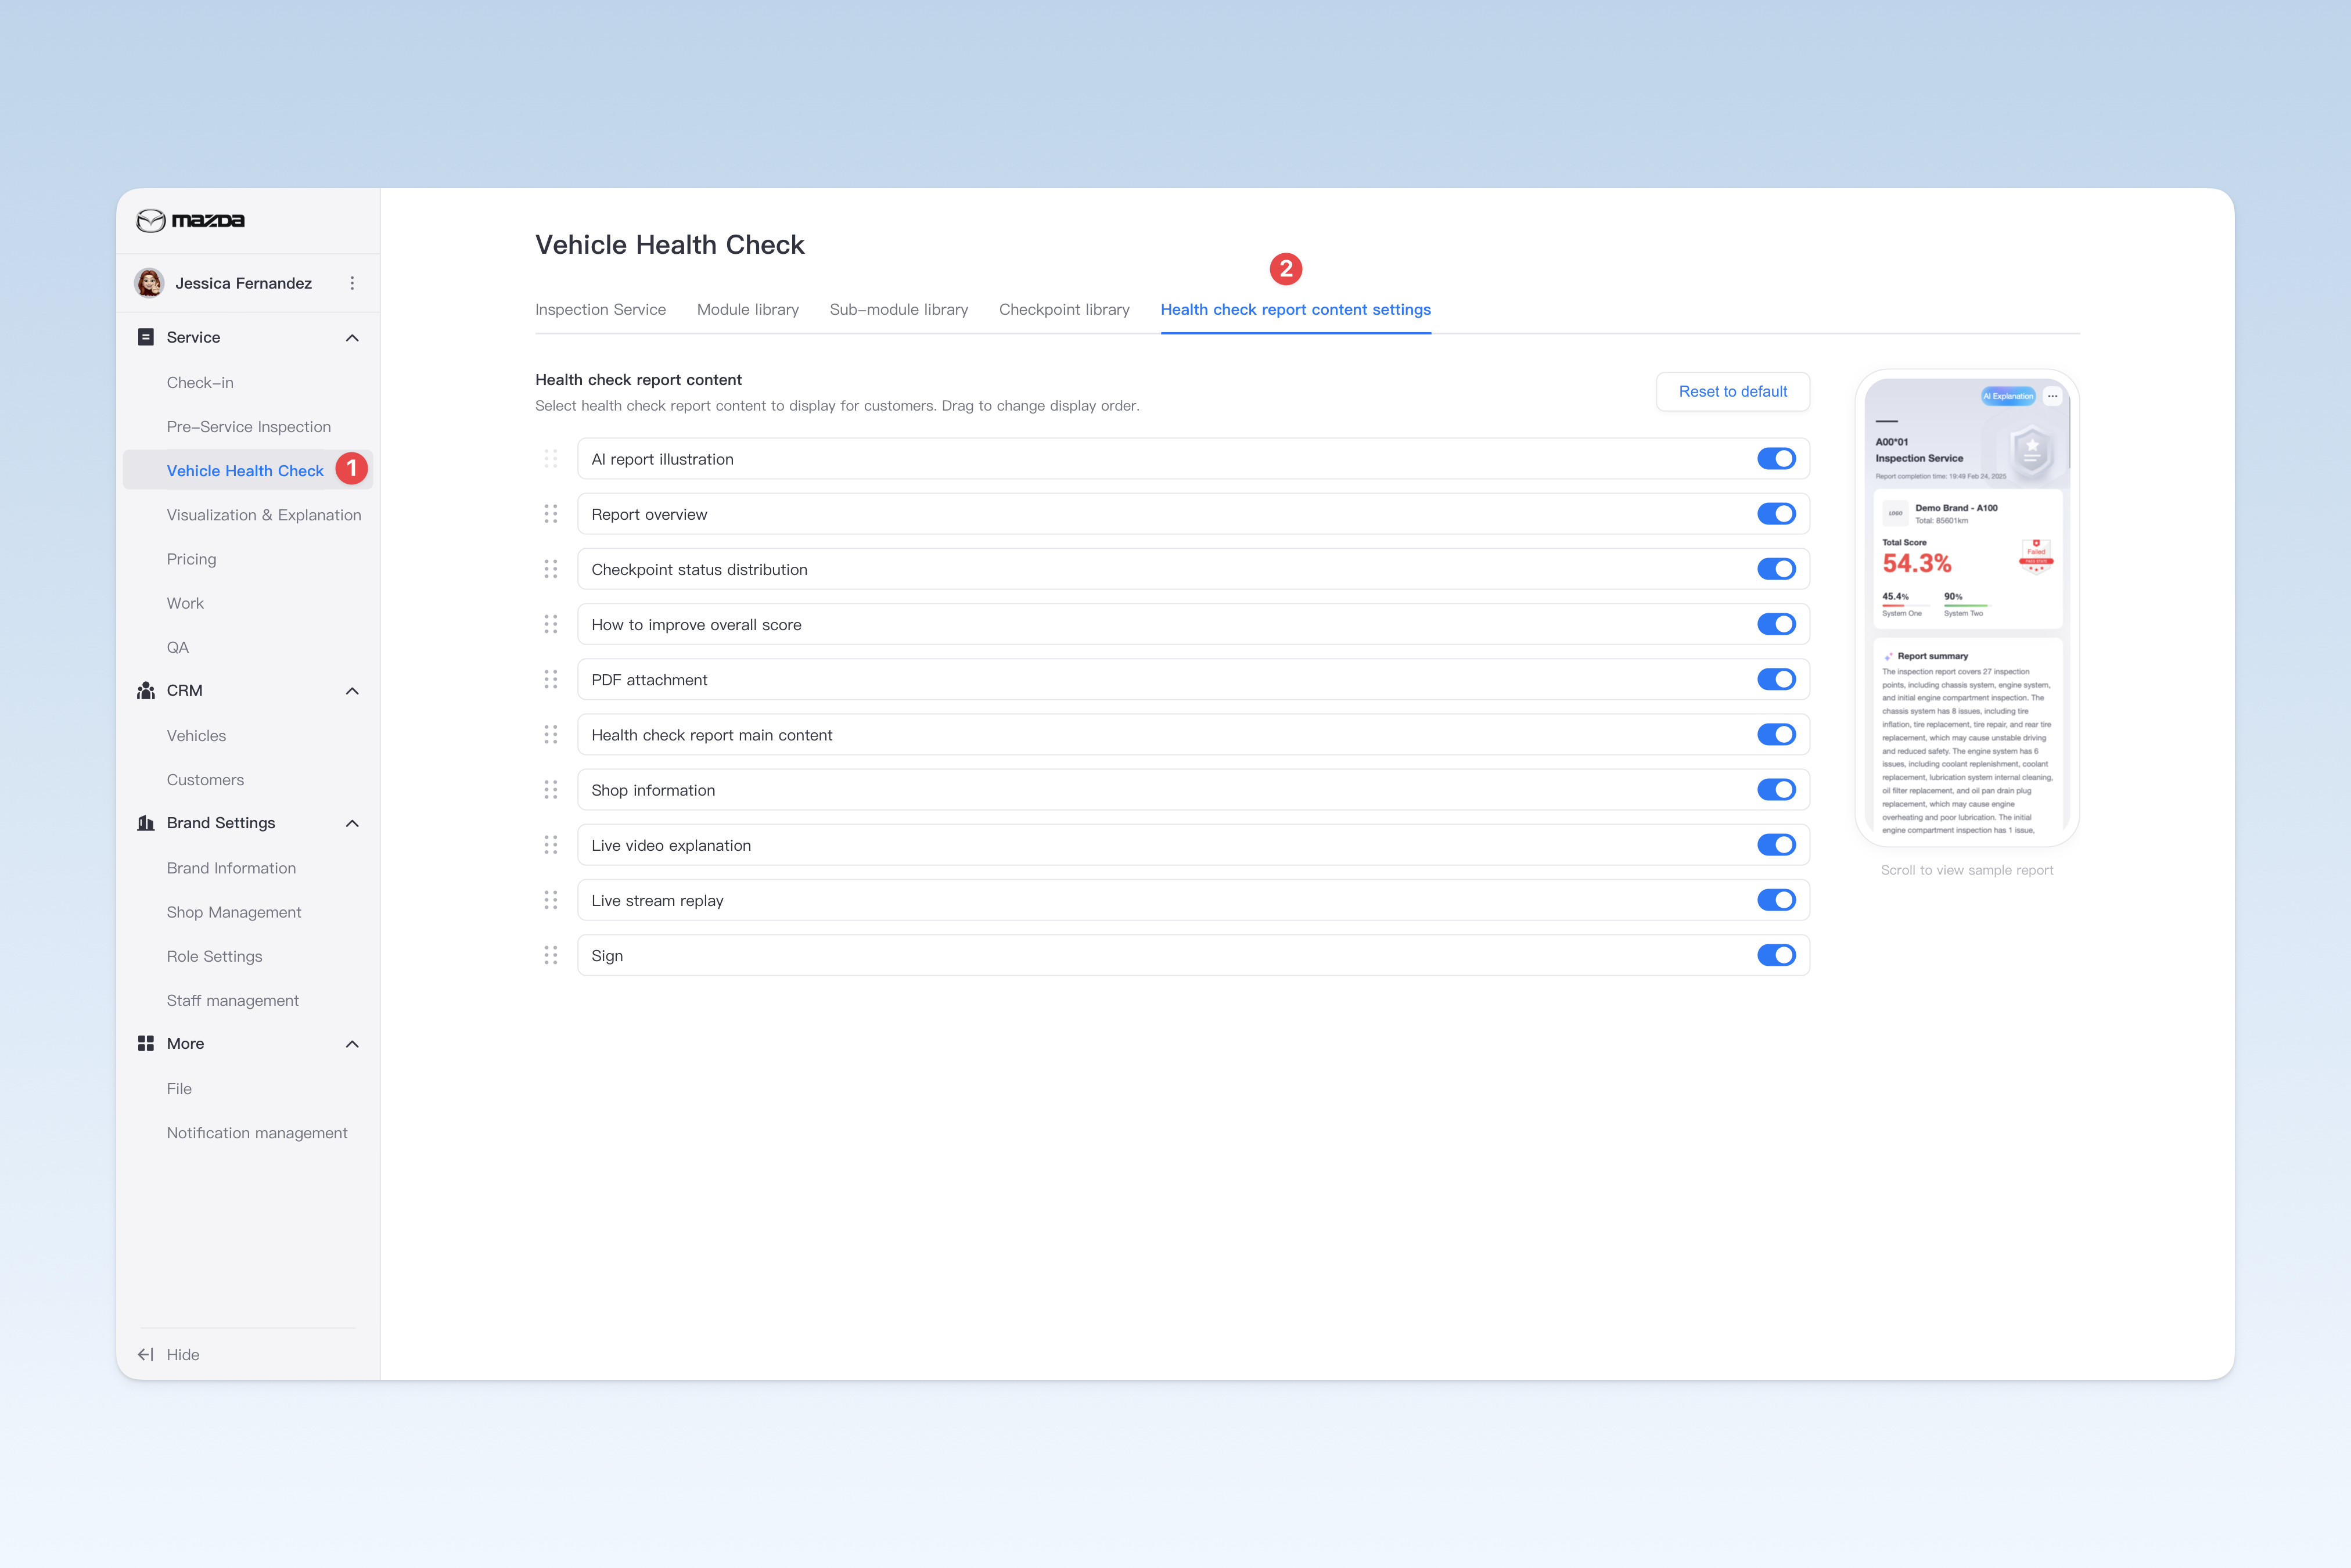This screenshot has height=1568, width=2351.
Task: Grab drag handle for Sign row
Action: pyautogui.click(x=551, y=955)
